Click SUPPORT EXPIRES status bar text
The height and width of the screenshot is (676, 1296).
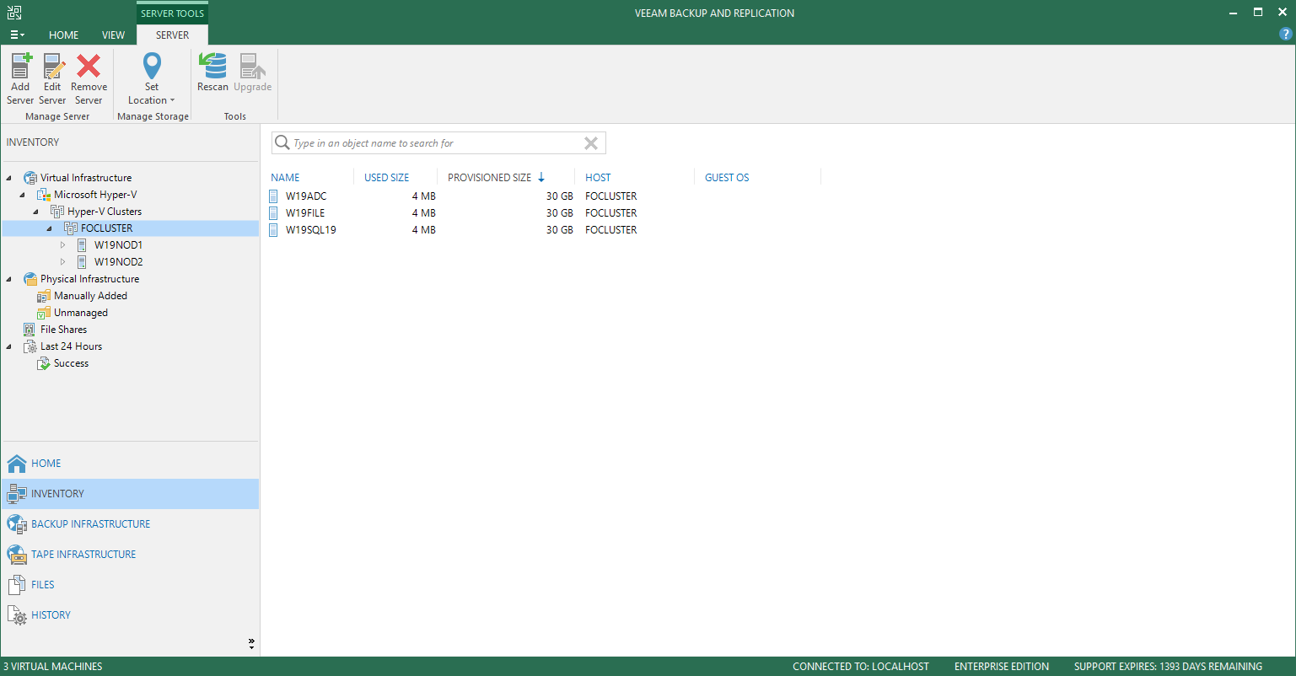pyautogui.click(x=1168, y=667)
